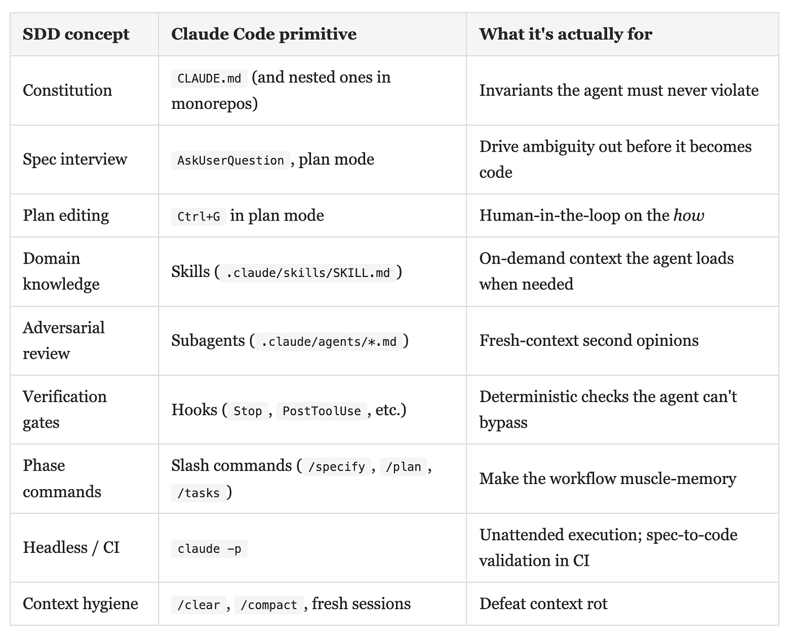The image size is (790, 638).
Task: Click the /plan slash command
Action: point(403,467)
